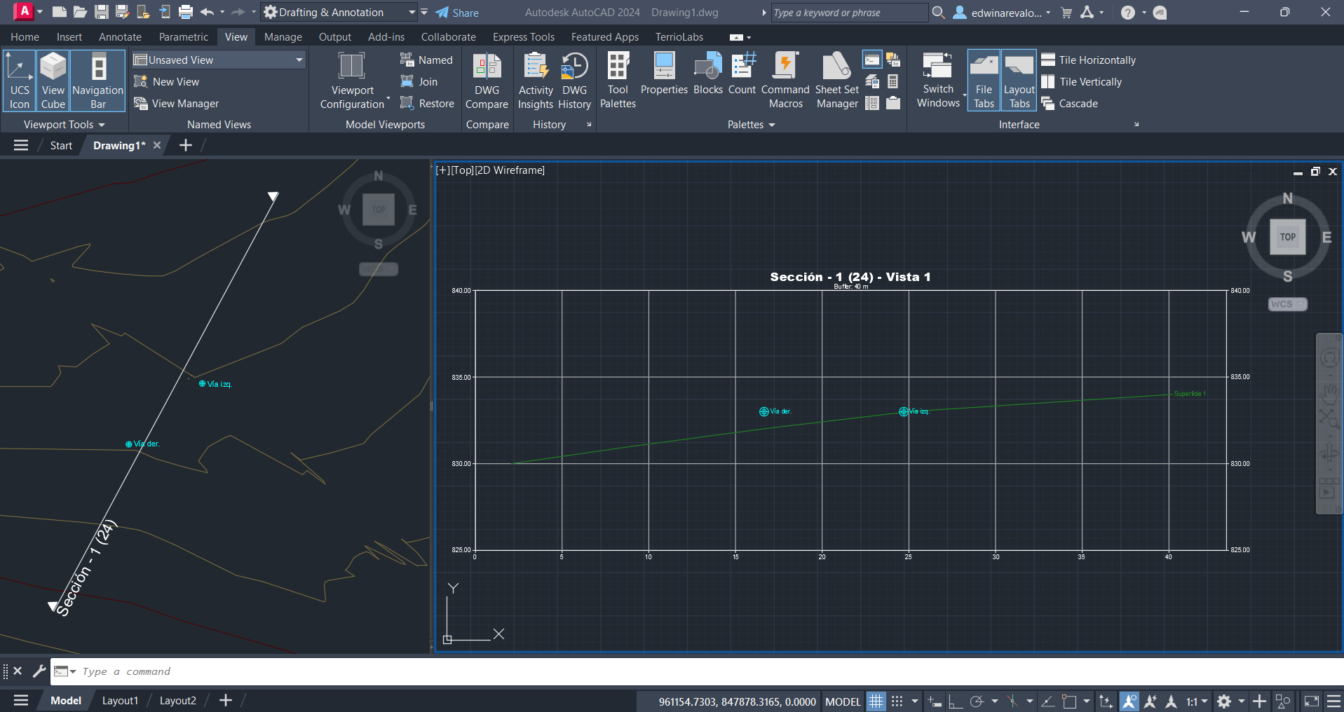1344x712 pixels.
Task: Click Named viewports button
Action: [426, 60]
